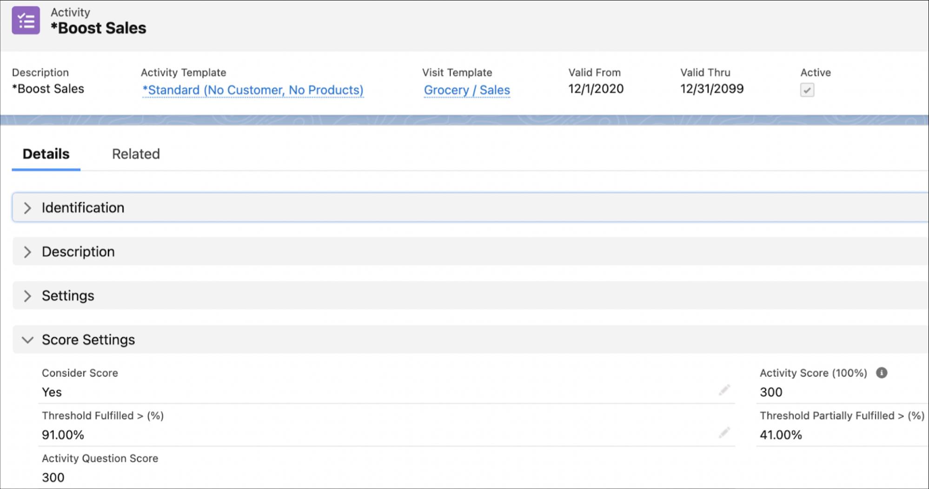Expand the Identification section
The height and width of the screenshot is (489, 929).
coord(470,207)
